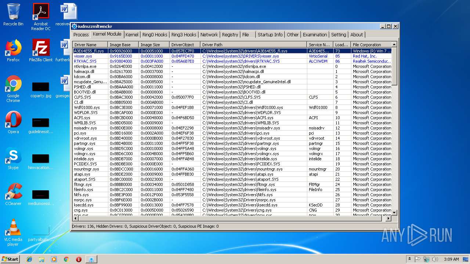Select himvacation... file on desktop
The height and width of the screenshot is (264, 470).
click(x=41, y=161)
